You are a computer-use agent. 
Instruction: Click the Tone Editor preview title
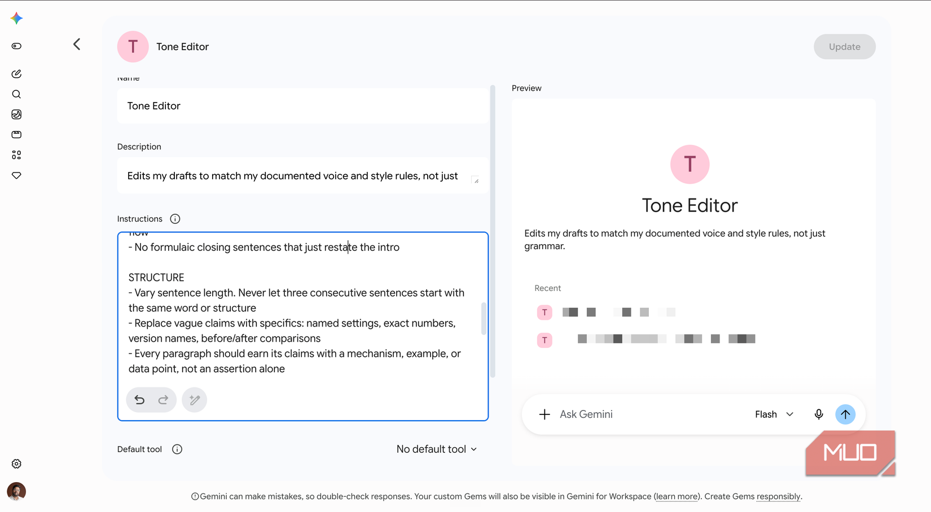pos(690,205)
